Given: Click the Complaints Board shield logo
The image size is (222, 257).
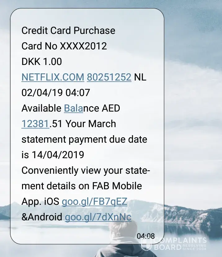Looking at the screenshot, I should (x=146, y=244).
